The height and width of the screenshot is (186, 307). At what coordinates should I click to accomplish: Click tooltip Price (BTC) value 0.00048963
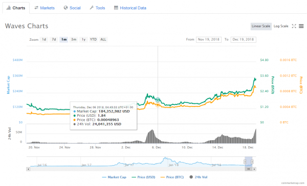coord(108,120)
